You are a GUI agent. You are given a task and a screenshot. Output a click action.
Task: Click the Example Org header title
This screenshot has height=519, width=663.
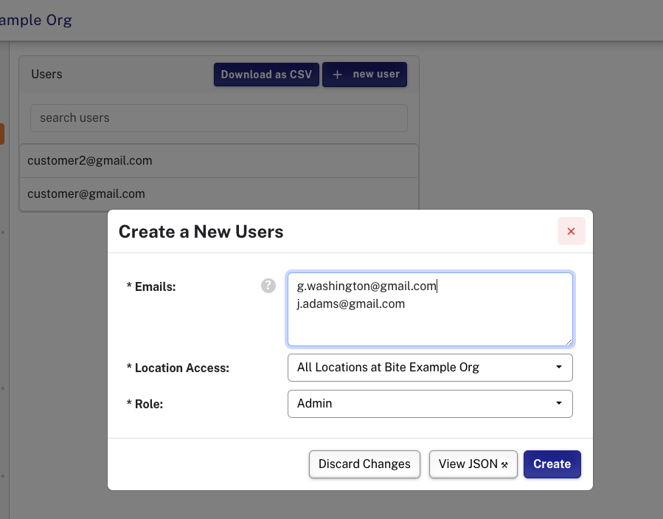pos(35,20)
